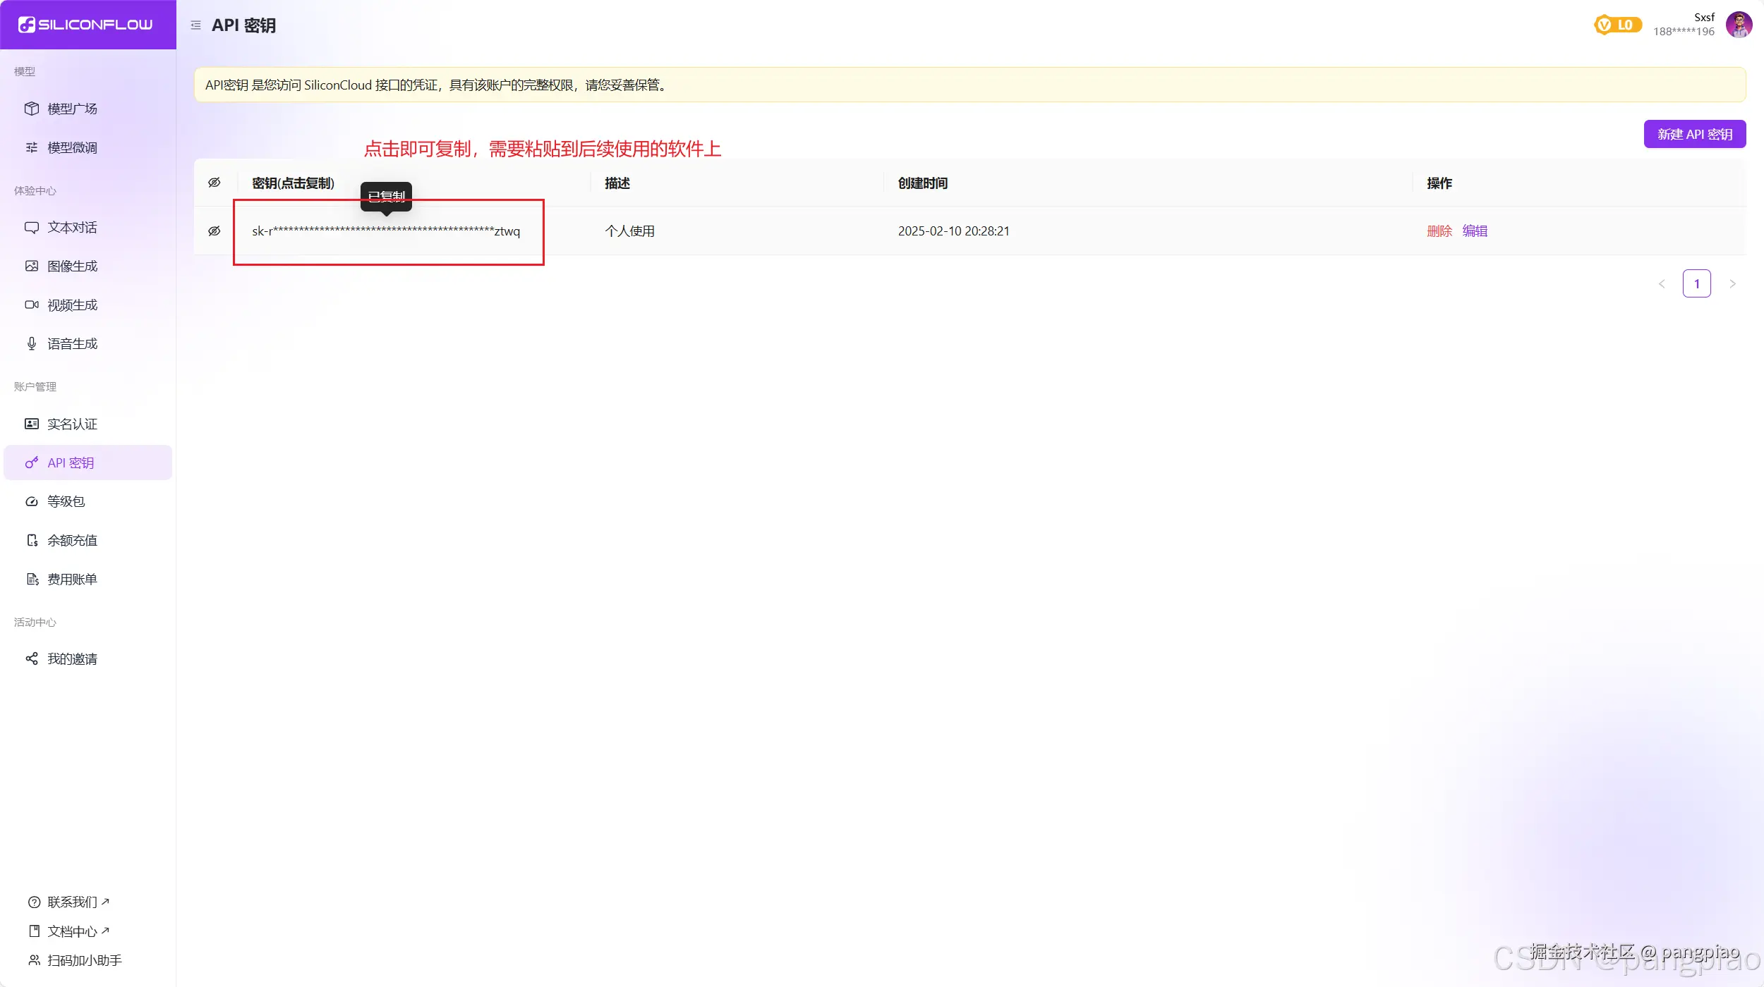Edit the 个人使用 API key
Image resolution: width=1764 pixels, height=987 pixels.
pyautogui.click(x=1475, y=231)
